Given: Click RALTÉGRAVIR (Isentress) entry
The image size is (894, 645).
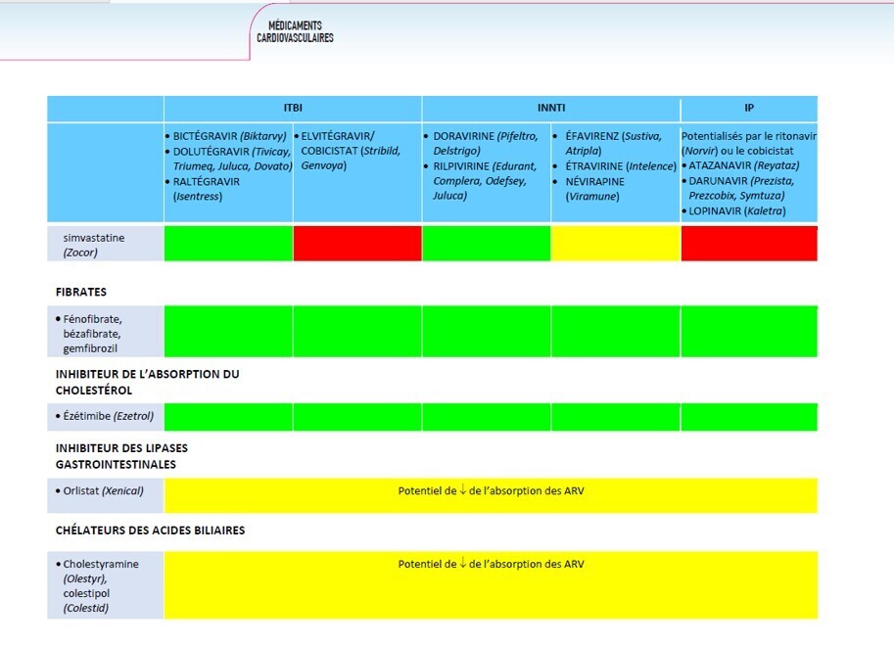Looking at the screenshot, I should [x=206, y=189].
